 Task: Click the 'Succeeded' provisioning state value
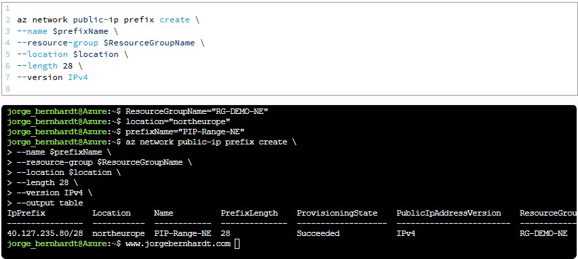[318, 233]
